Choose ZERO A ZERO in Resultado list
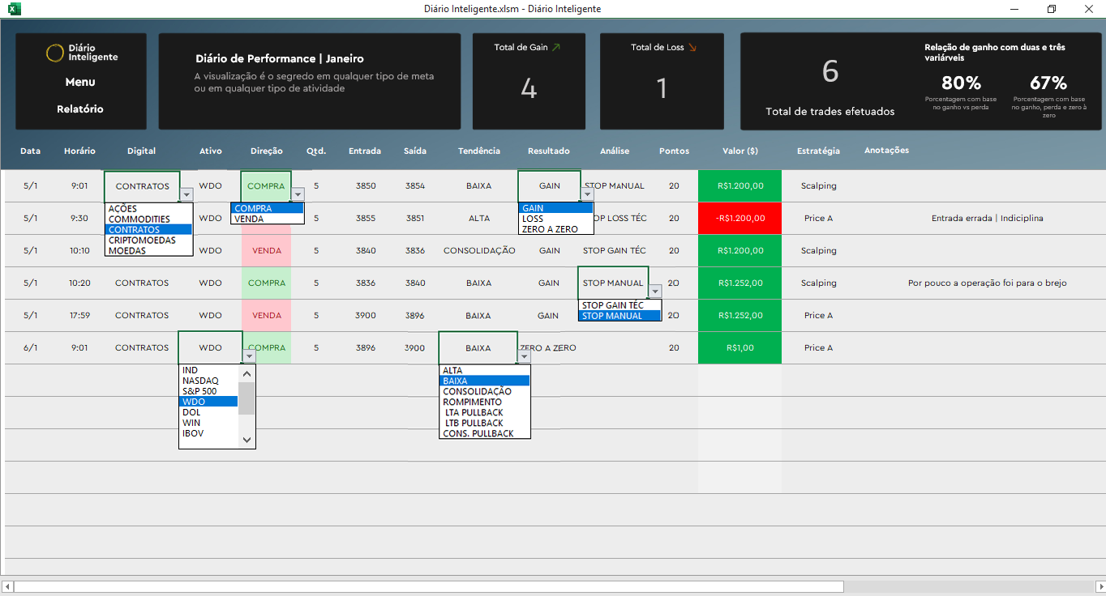This screenshot has width=1106, height=596. point(556,230)
